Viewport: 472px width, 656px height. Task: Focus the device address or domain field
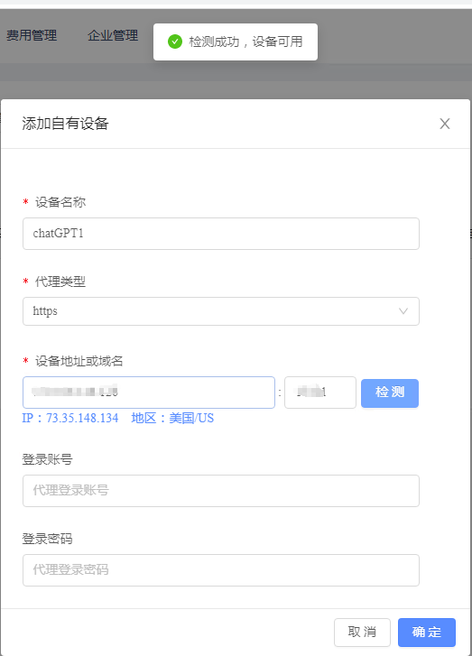(149, 393)
